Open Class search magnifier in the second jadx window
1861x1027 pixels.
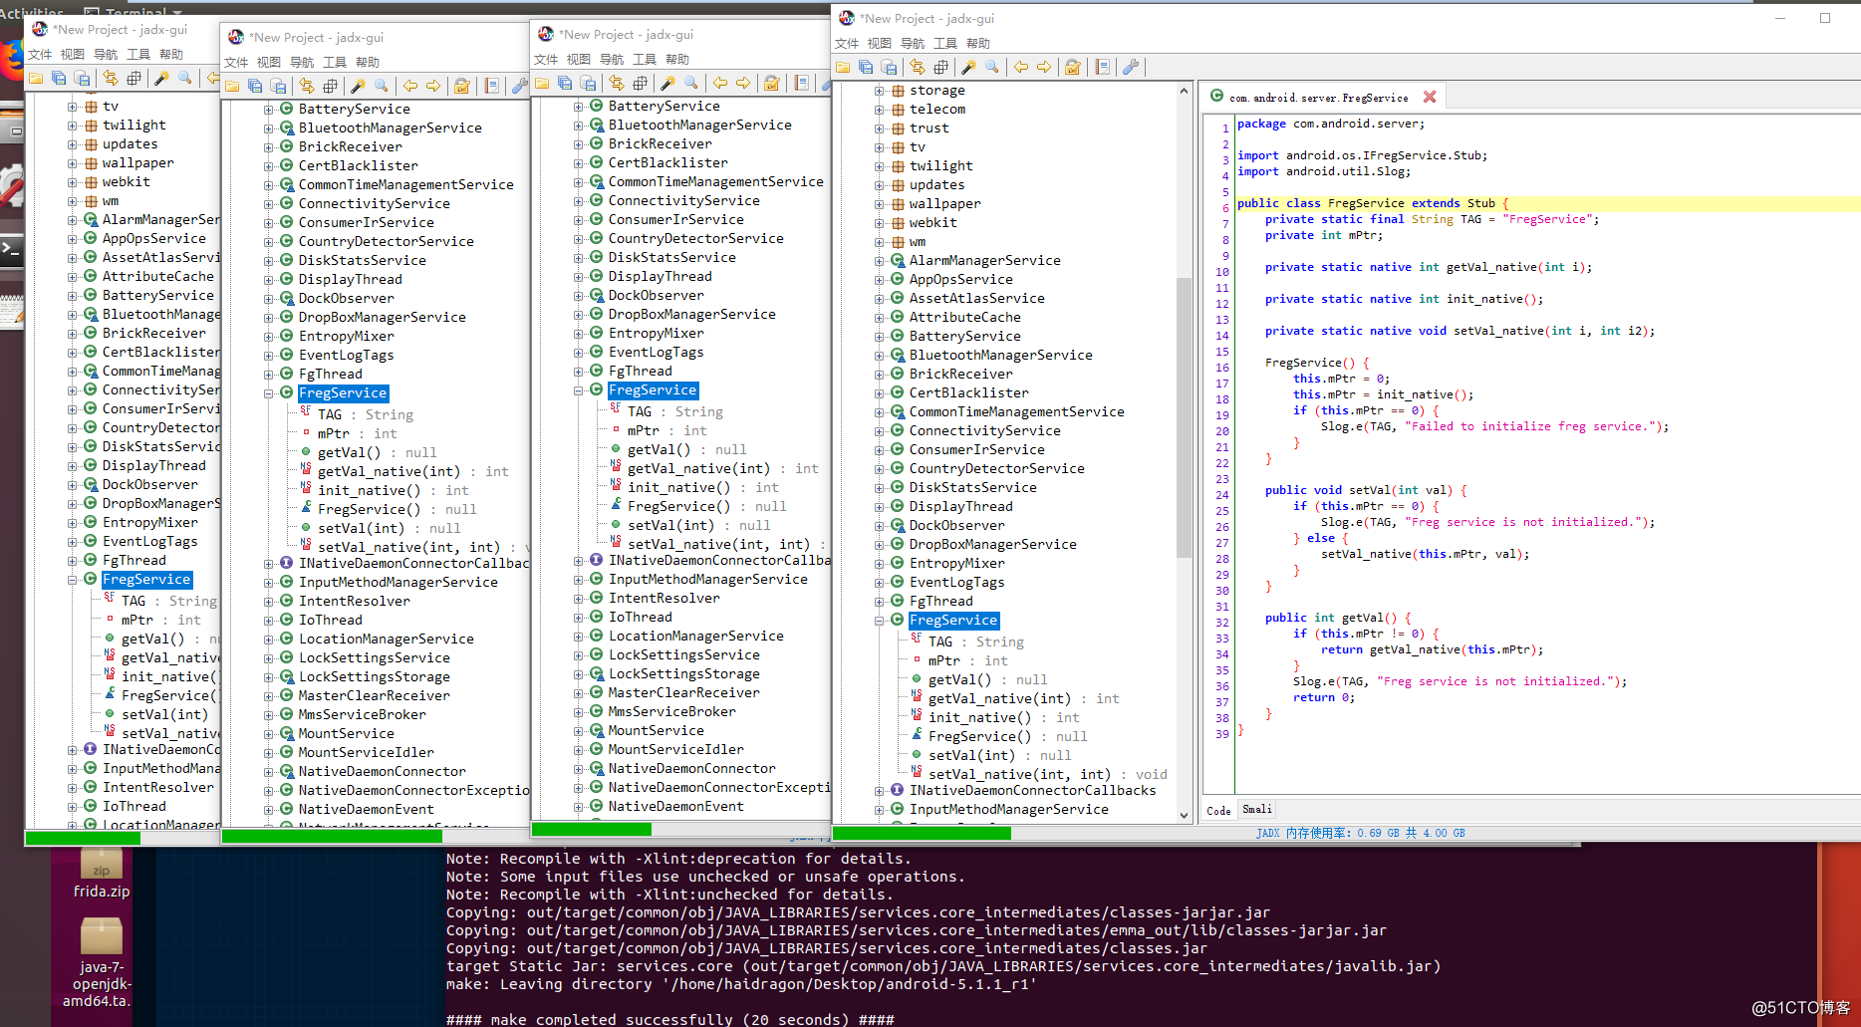tap(382, 86)
